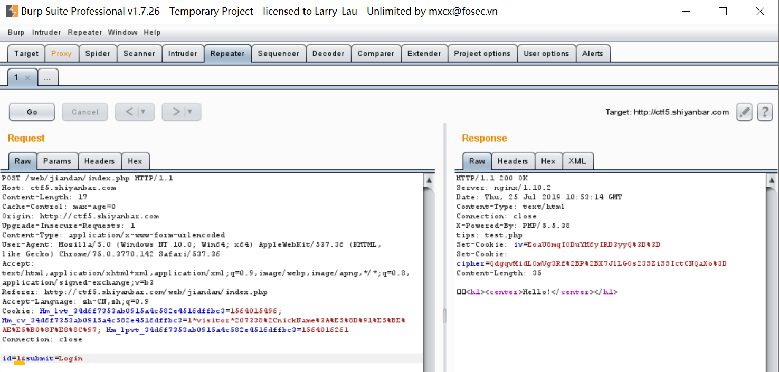This screenshot has width=779, height=372.
Task: Click the Host: ctf5.shiyanbar.com header line
Action: (x=59, y=188)
